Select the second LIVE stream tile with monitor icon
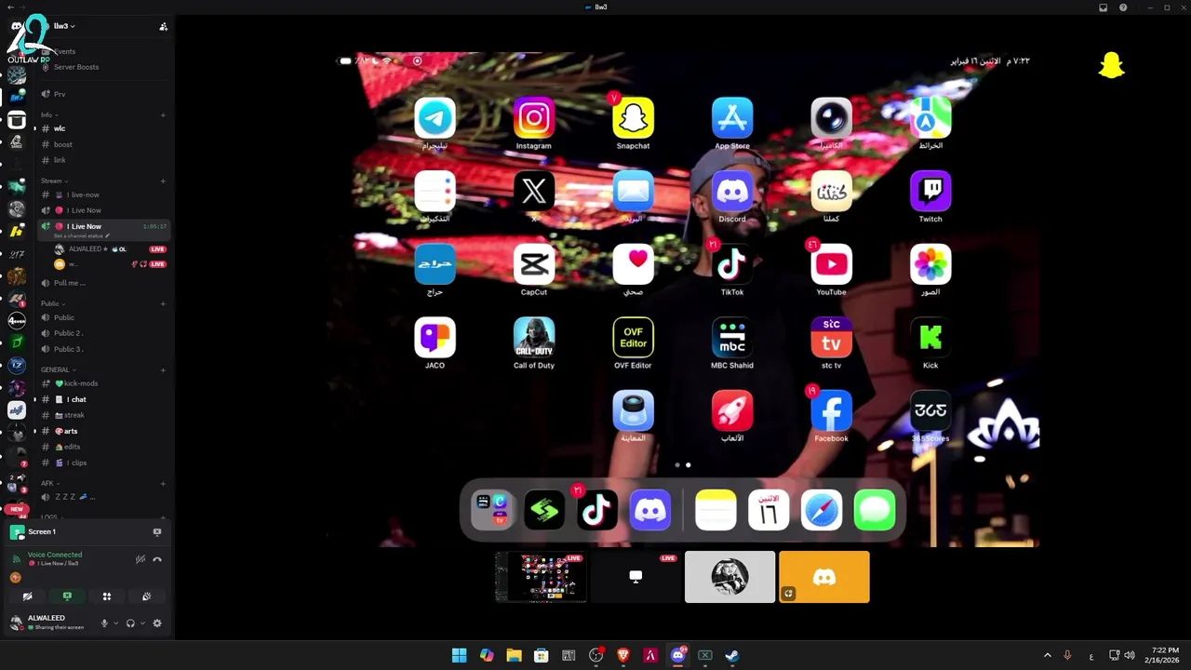This screenshot has width=1191, height=670. (x=636, y=577)
